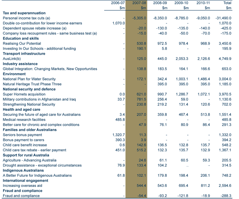Select the 'Health and aged care' heading
This screenshot has width=239, height=199.
click(21, 110)
